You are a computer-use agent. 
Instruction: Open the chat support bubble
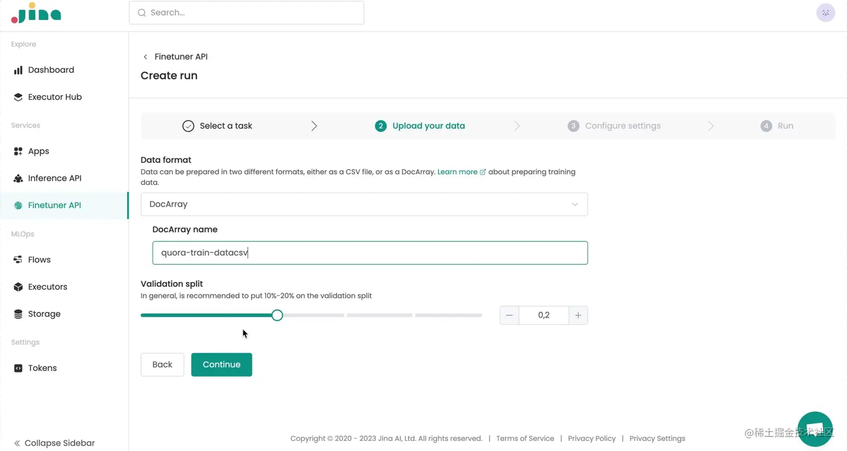tap(815, 429)
